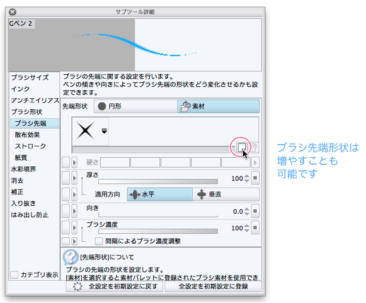366x303 pixels.
Task: Expand the 向き slider display options arrow
Action: coord(75,212)
